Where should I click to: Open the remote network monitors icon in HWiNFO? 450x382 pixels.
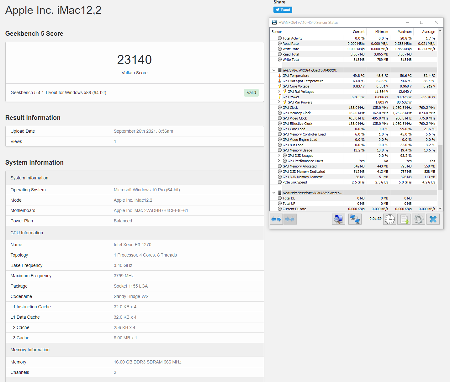(355, 219)
